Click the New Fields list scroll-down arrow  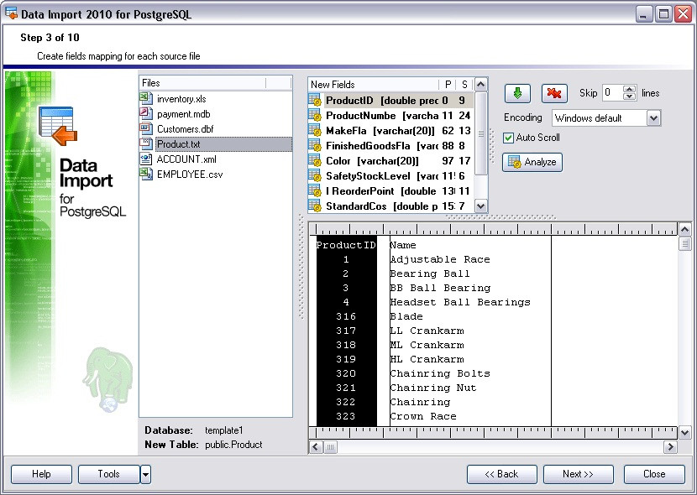pyautogui.click(x=481, y=206)
